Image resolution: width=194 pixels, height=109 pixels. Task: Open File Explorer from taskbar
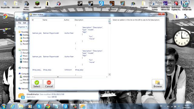(21, 106)
